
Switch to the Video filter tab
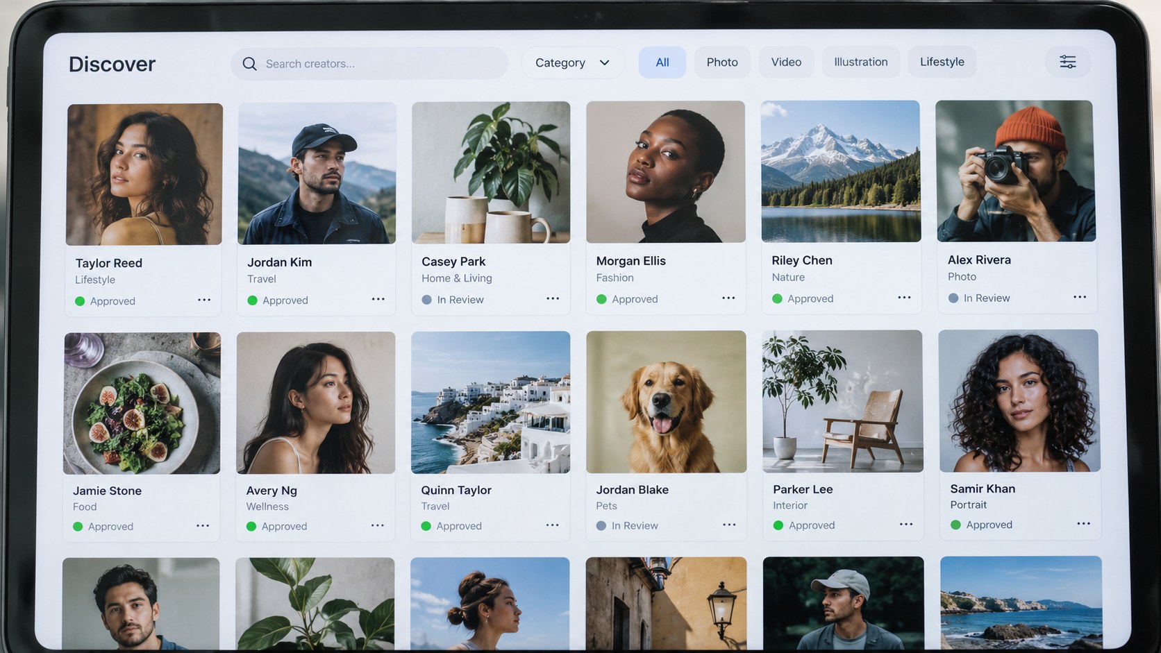[x=786, y=62]
